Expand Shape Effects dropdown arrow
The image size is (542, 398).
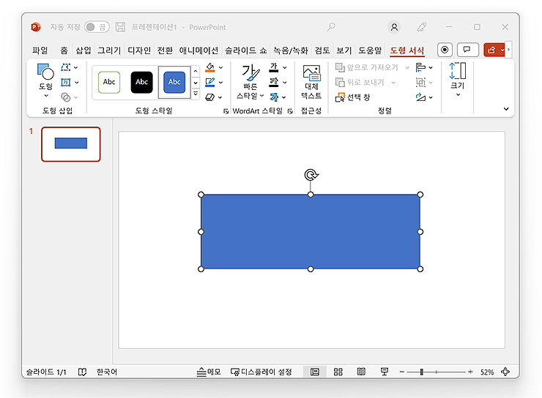coord(220,97)
